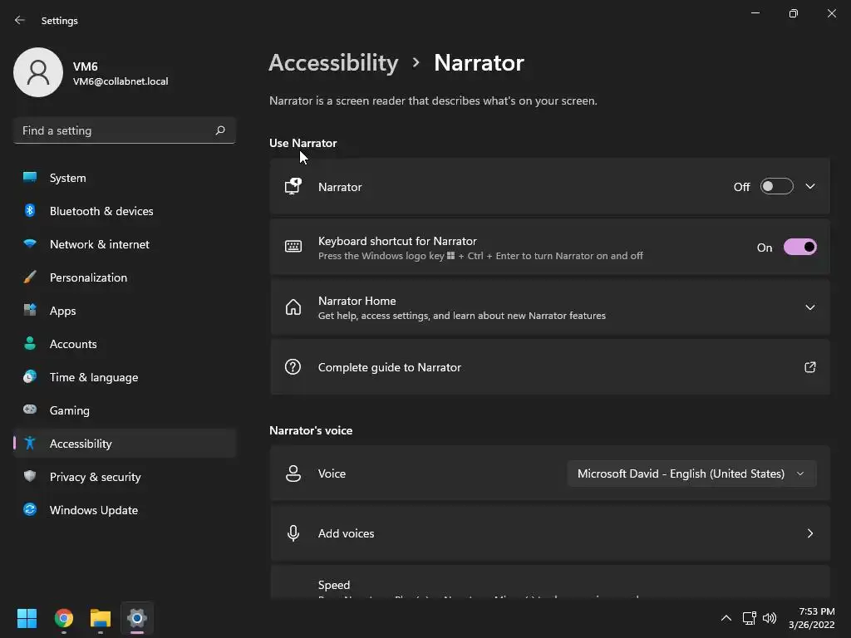Click the Windows Update icon in sidebar
This screenshot has height=638, width=851.
pos(30,510)
